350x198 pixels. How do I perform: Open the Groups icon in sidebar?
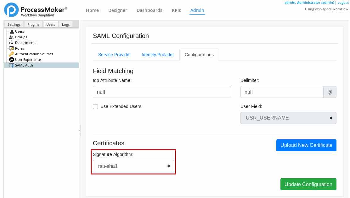click(12, 37)
